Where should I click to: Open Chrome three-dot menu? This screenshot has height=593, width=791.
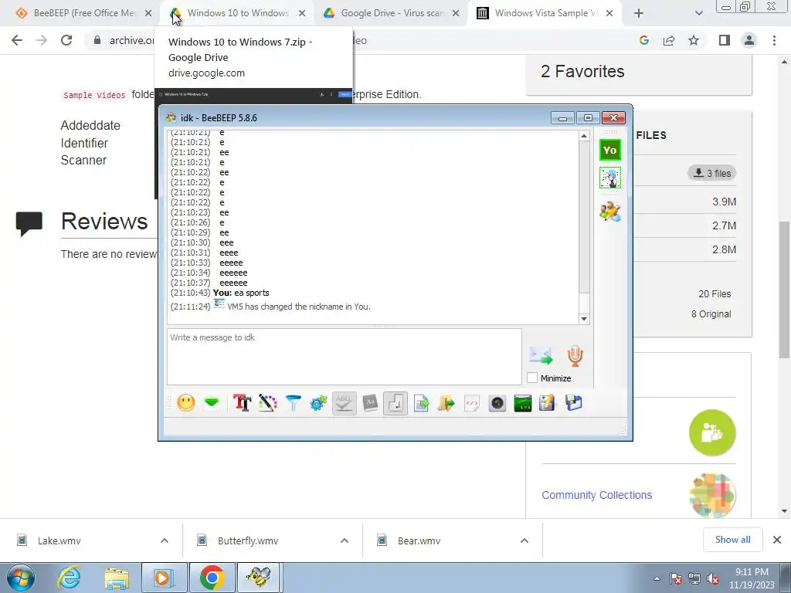(774, 40)
